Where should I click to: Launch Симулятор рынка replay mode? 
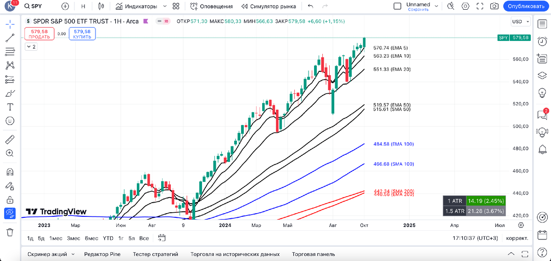point(268,6)
